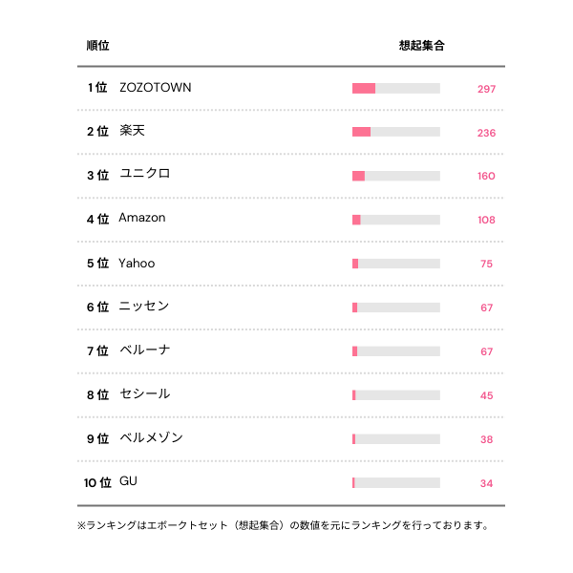Screen dimensions: 573x573
Task: Click the ベルーナ brand name
Action: 145,350
